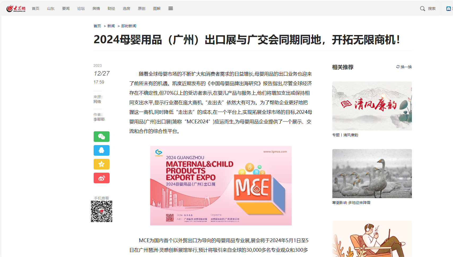This screenshot has height=257, width=453.
Task: Click the MCE expo banner image
Action: pyautogui.click(x=221, y=186)
